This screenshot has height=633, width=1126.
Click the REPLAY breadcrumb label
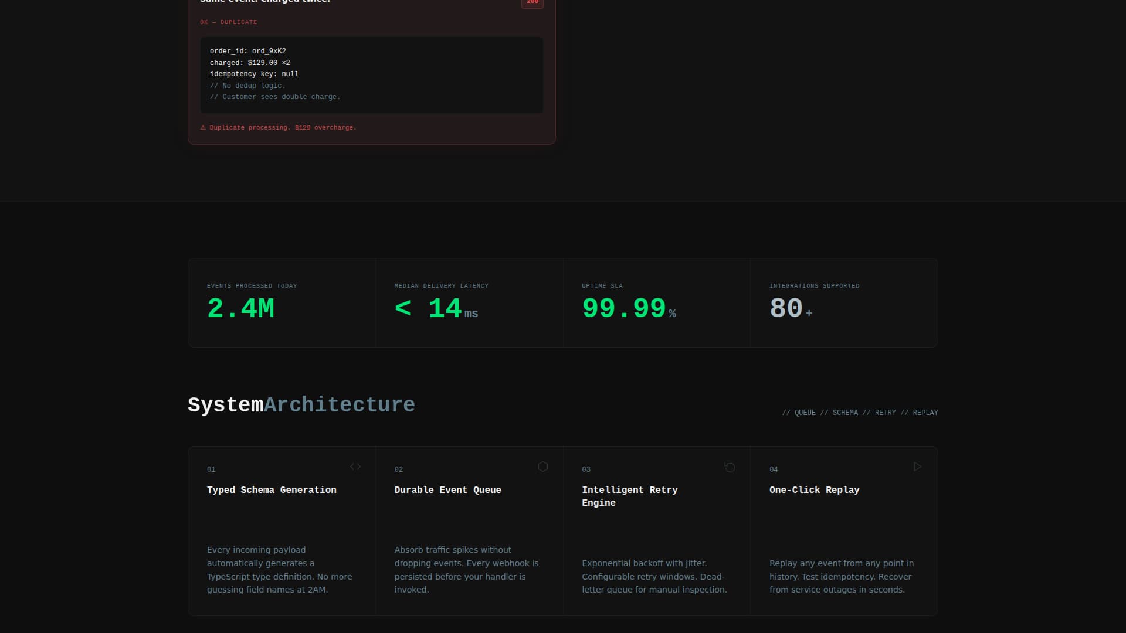click(925, 412)
